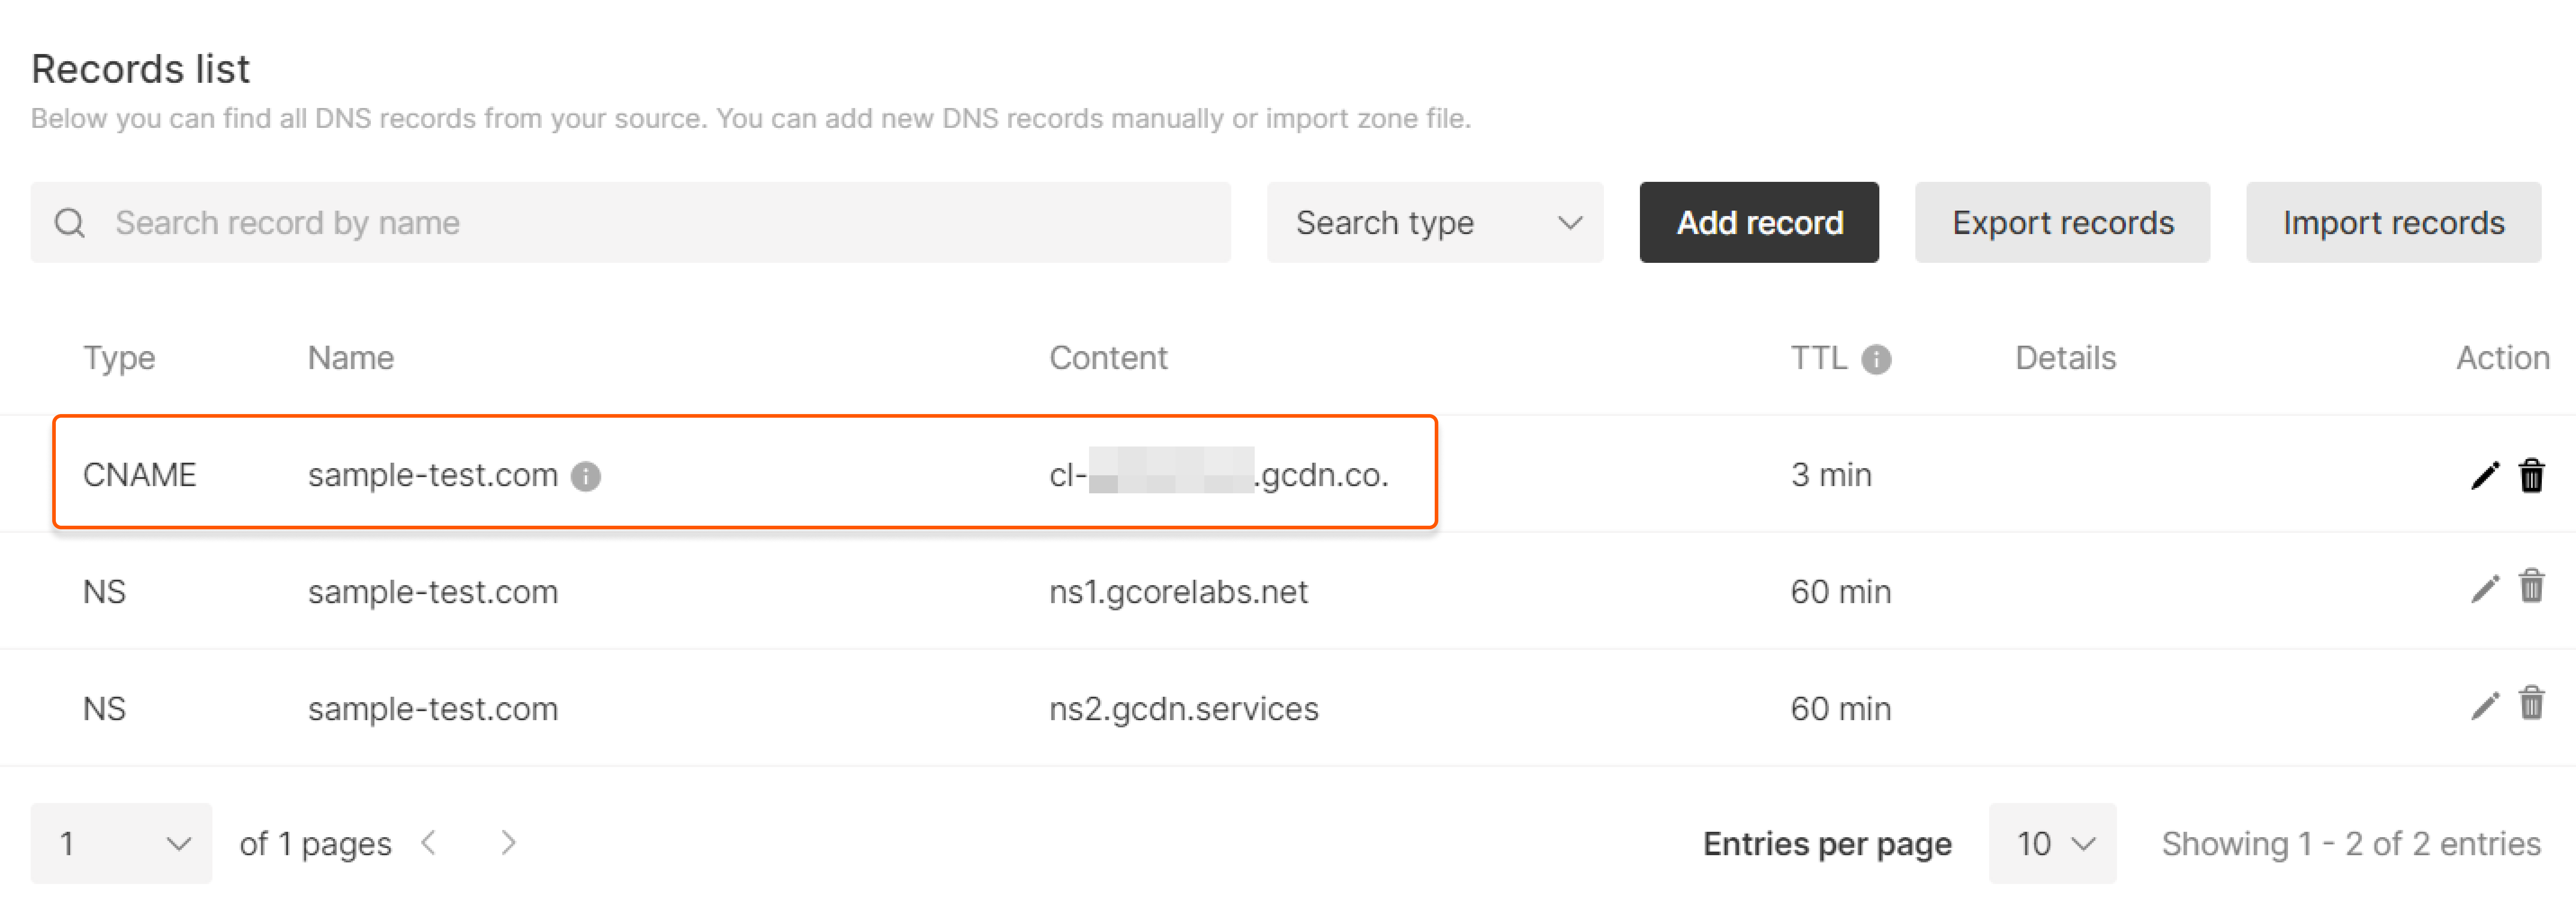Go to previous page arrow
2576x920 pixels.
tap(430, 843)
